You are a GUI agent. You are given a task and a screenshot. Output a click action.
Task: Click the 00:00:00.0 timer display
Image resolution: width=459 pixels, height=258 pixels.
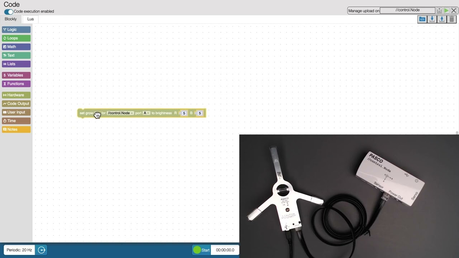tap(225, 250)
